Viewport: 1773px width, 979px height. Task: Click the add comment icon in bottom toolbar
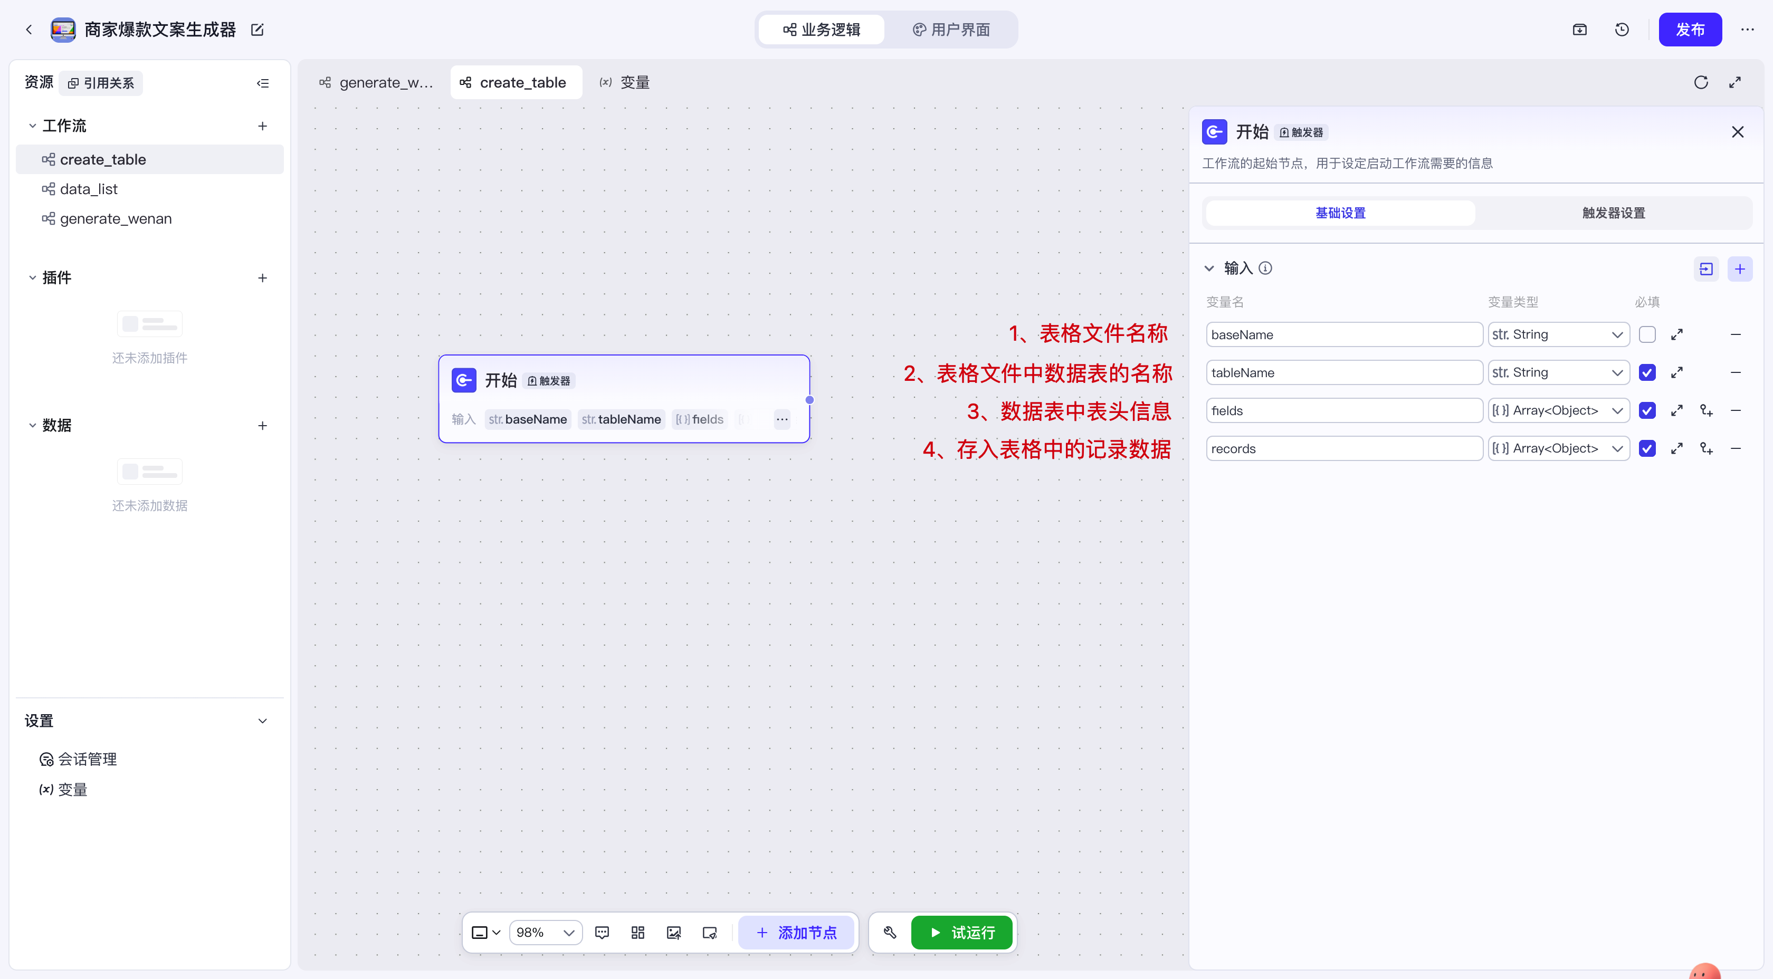click(602, 932)
